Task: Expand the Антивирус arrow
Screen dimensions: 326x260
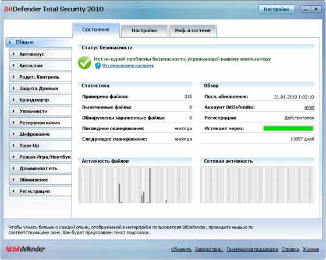Action: coord(13,54)
